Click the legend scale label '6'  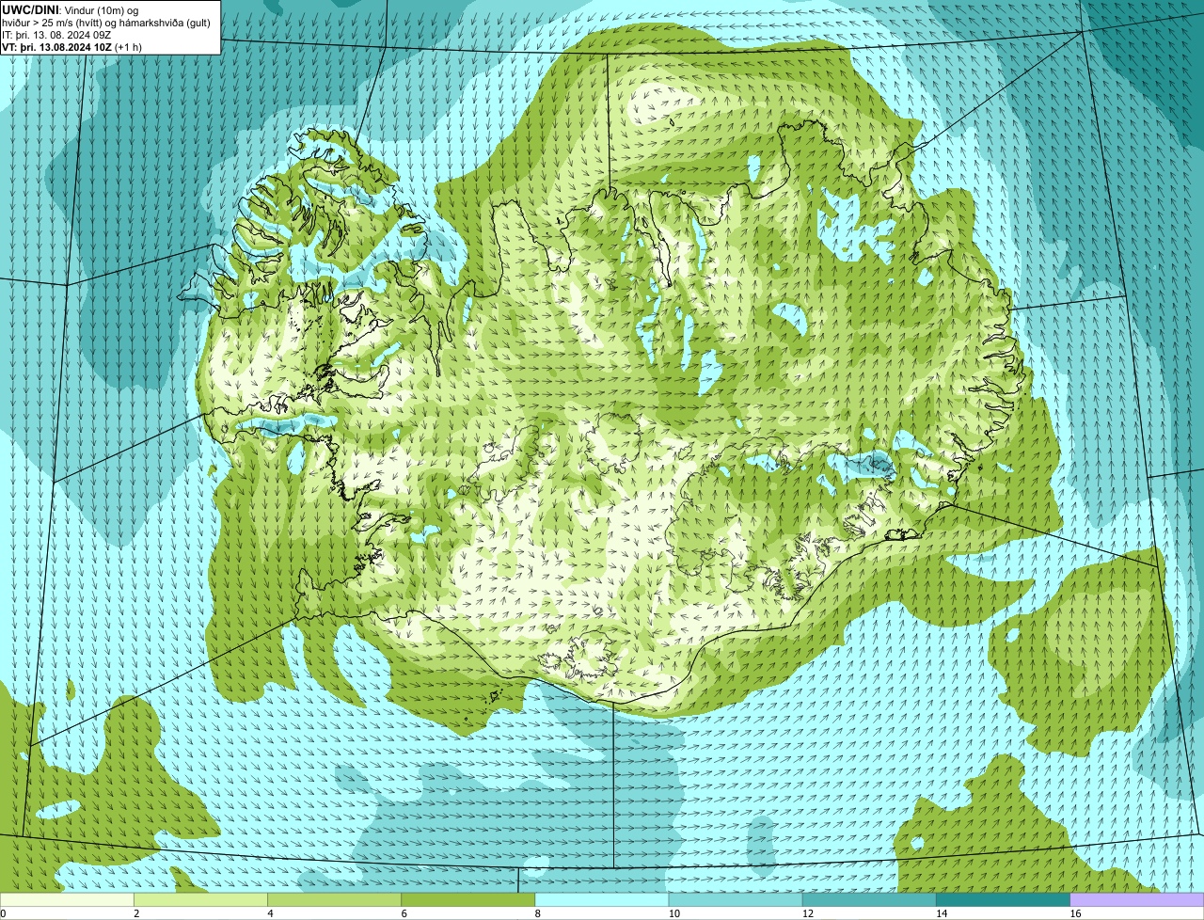404,913
